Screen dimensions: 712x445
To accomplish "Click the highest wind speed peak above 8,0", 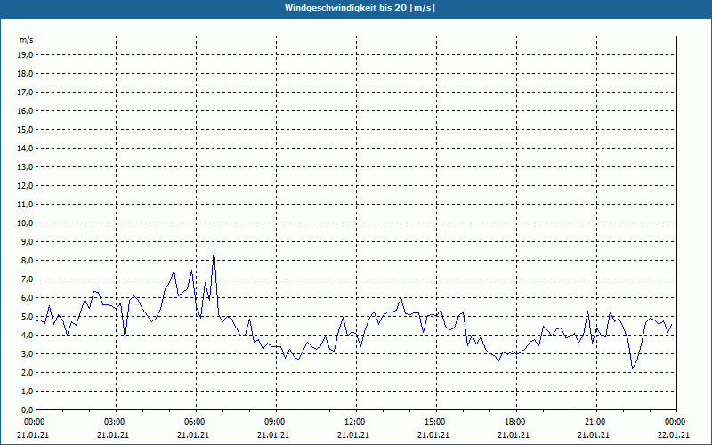I will tap(214, 251).
